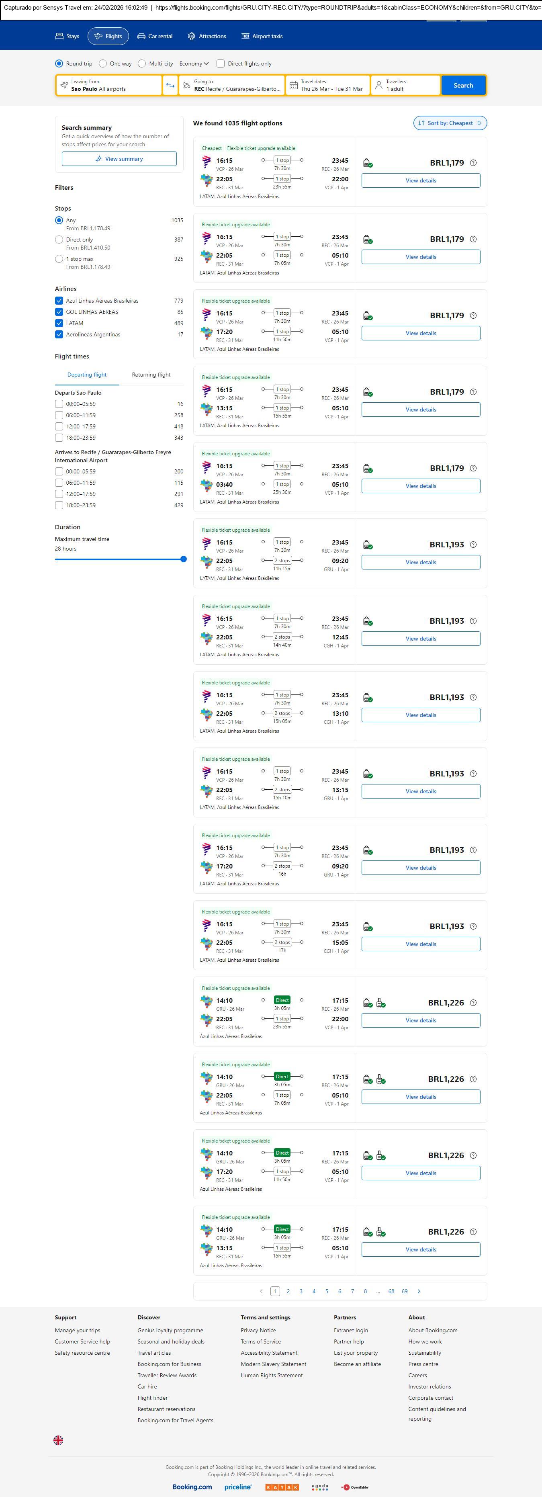Select the One way radio button
This screenshot has width=542, height=1497.
pyautogui.click(x=103, y=64)
